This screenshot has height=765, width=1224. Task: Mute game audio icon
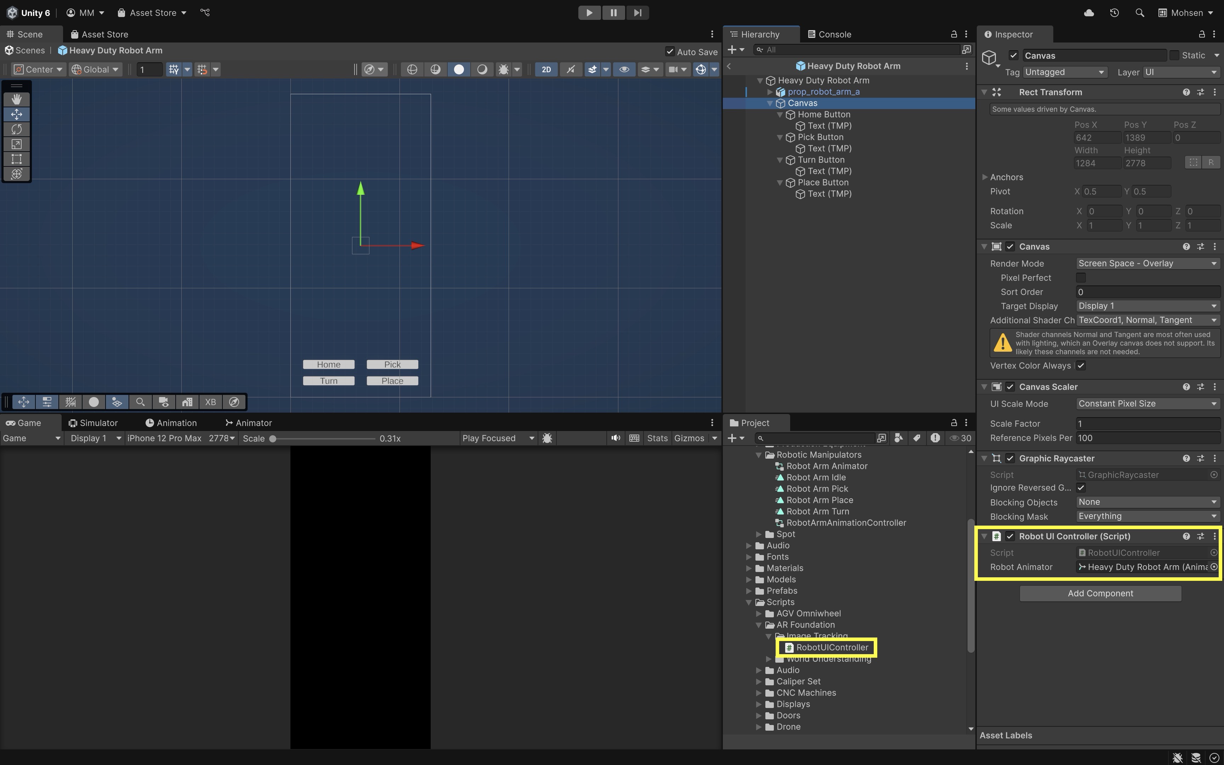615,438
